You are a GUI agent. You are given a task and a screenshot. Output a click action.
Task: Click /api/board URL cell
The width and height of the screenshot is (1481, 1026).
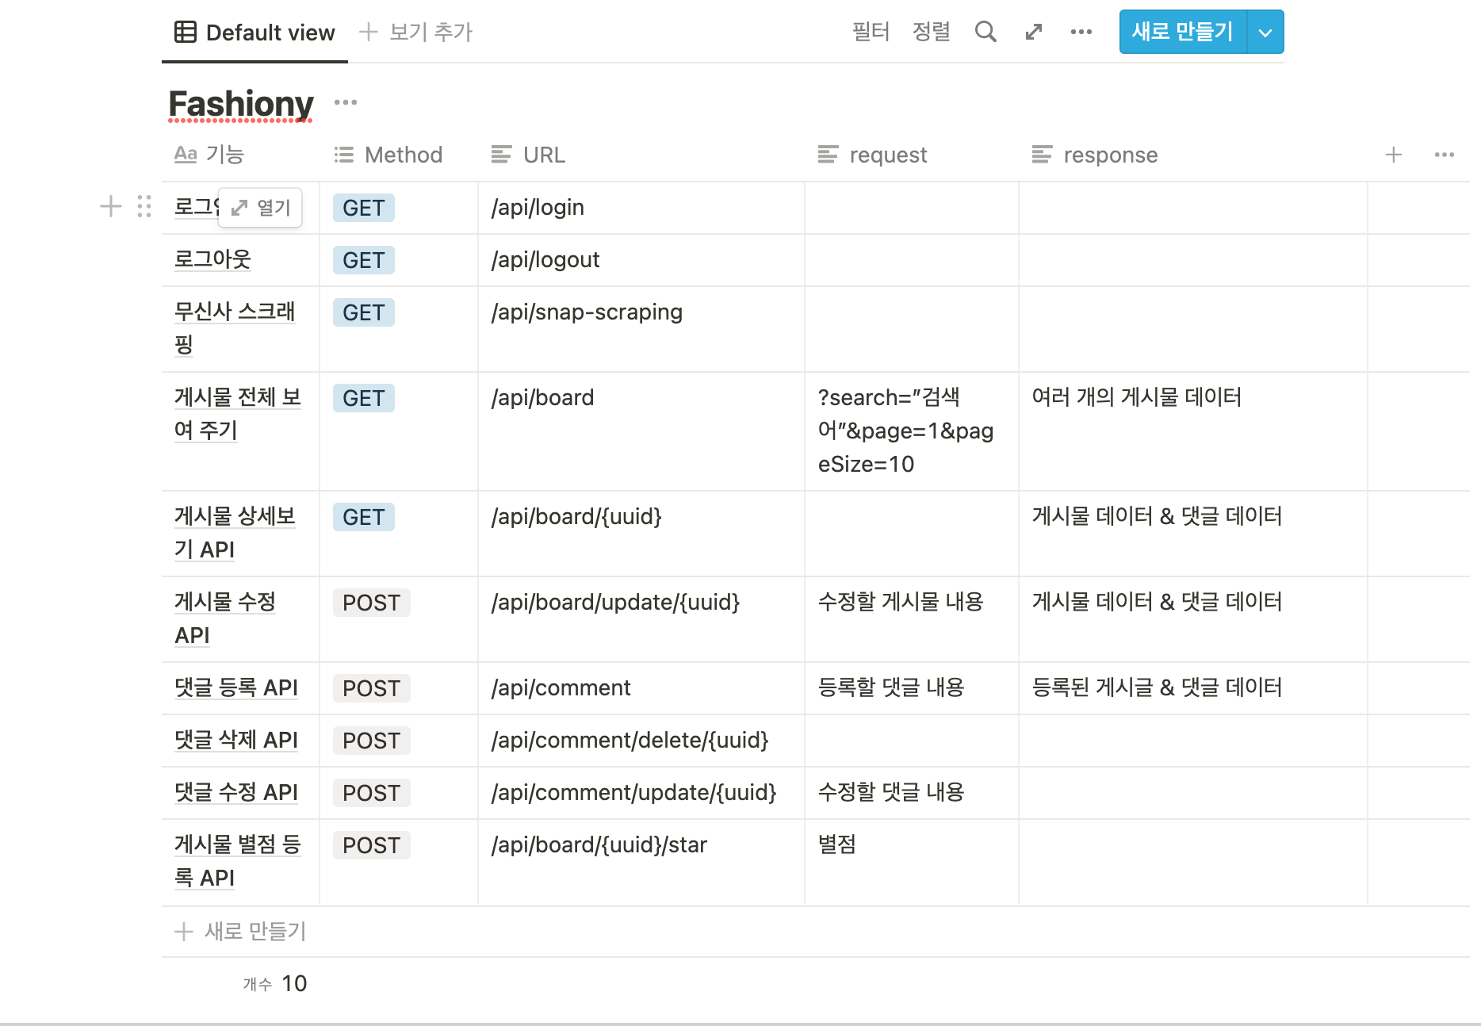641,431
